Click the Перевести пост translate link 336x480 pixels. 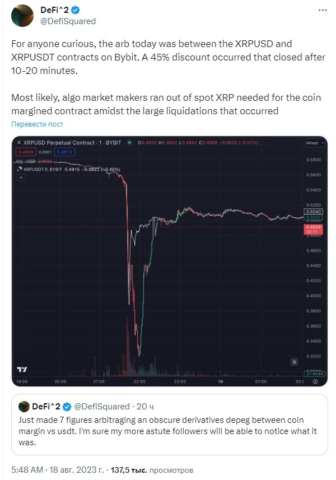coord(37,124)
